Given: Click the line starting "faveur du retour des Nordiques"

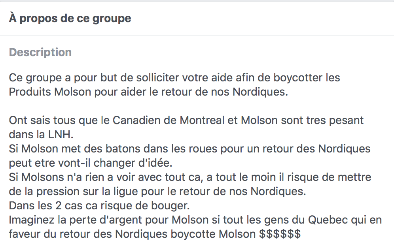Looking at the screenshot, I should tap(155, 234).
